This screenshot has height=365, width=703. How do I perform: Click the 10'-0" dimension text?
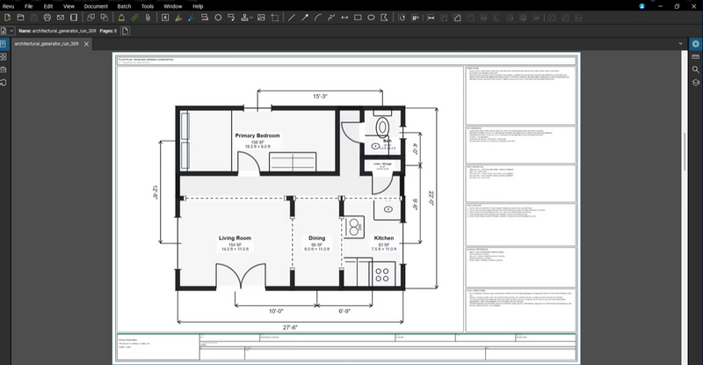(x=276, y=310)
